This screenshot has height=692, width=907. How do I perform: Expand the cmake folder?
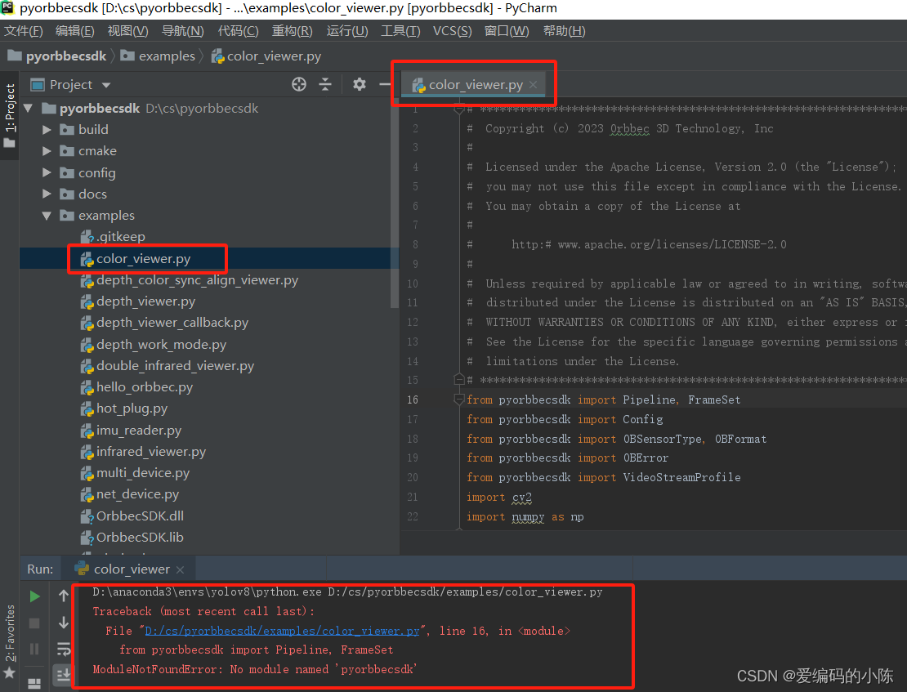tap(47, 151)
